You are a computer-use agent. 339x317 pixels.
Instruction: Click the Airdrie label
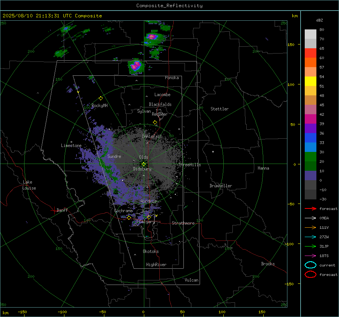(x=148, y=201)
